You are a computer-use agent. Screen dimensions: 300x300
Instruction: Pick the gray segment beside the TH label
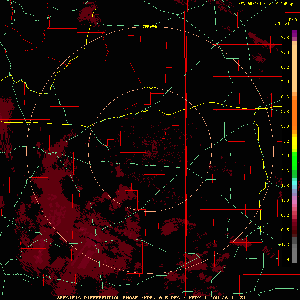294,256
